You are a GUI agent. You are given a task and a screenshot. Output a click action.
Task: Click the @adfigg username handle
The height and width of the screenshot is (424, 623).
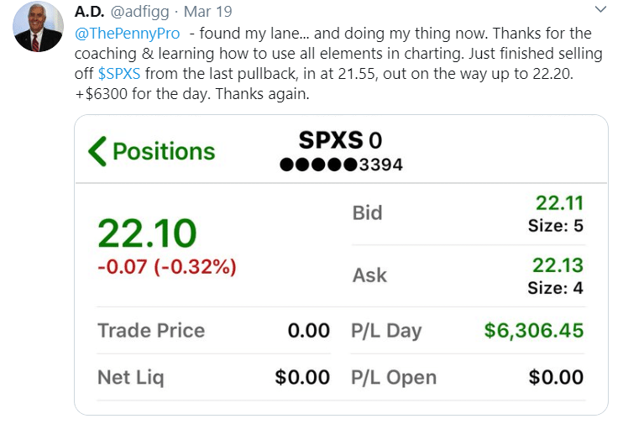140,12
